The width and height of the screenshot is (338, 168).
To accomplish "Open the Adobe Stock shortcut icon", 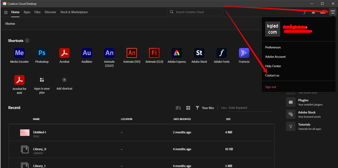I will (199, 53).
